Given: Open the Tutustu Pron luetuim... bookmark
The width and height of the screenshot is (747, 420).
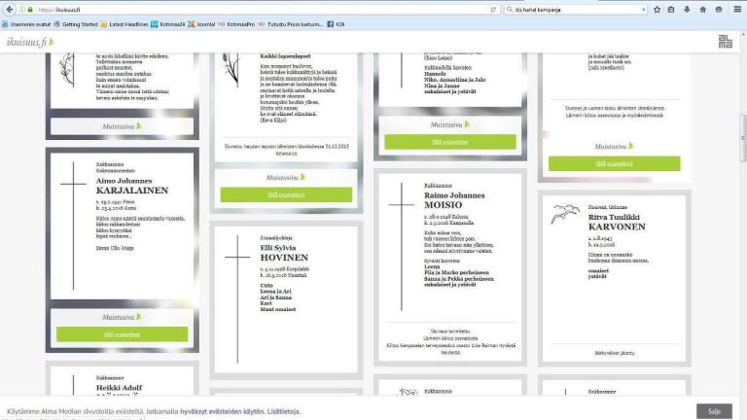Looking at the screenshot, I should (290, 24).
